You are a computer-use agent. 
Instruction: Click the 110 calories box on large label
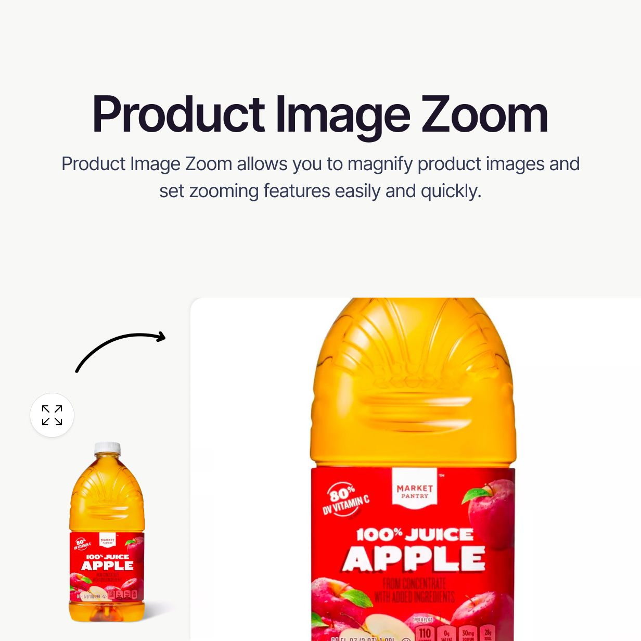(x=425, y=633)
